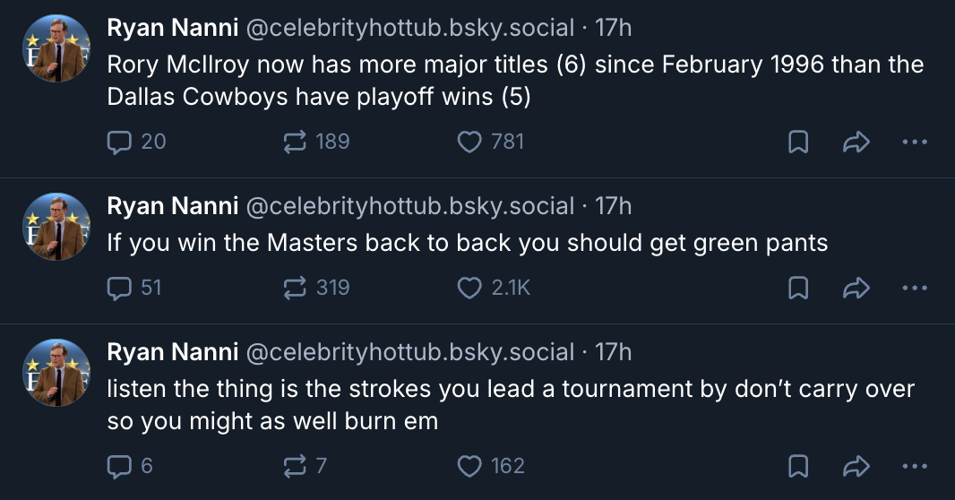Viewport: 955px width, 500px height.
Task: Like the Rory McIlroy major titles post
Action: (469, 142)
